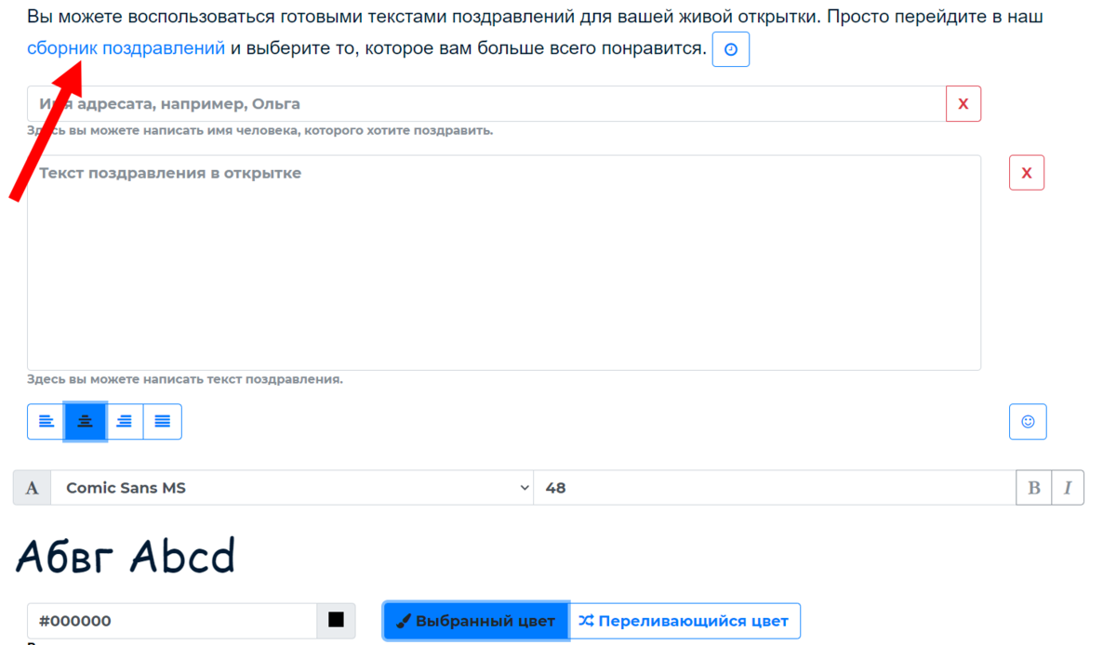Switch to Переливающийся цвет option
Image resolution: width=1116 pixels, height=645 pixels.
point(684,621)
